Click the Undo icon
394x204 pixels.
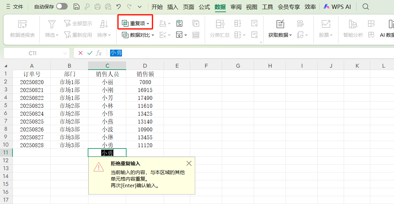coord(118,6)
